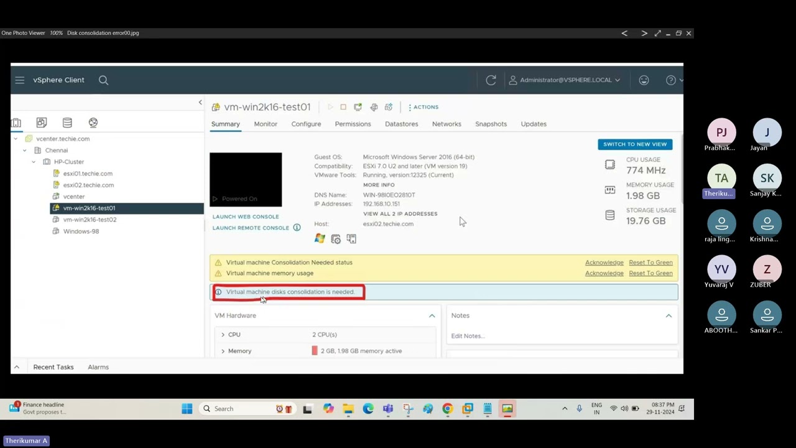Click LAUNCH REMOTE CONSOLE link
Image resolution: width=796 pixels, height=448 pixels.
251,228
